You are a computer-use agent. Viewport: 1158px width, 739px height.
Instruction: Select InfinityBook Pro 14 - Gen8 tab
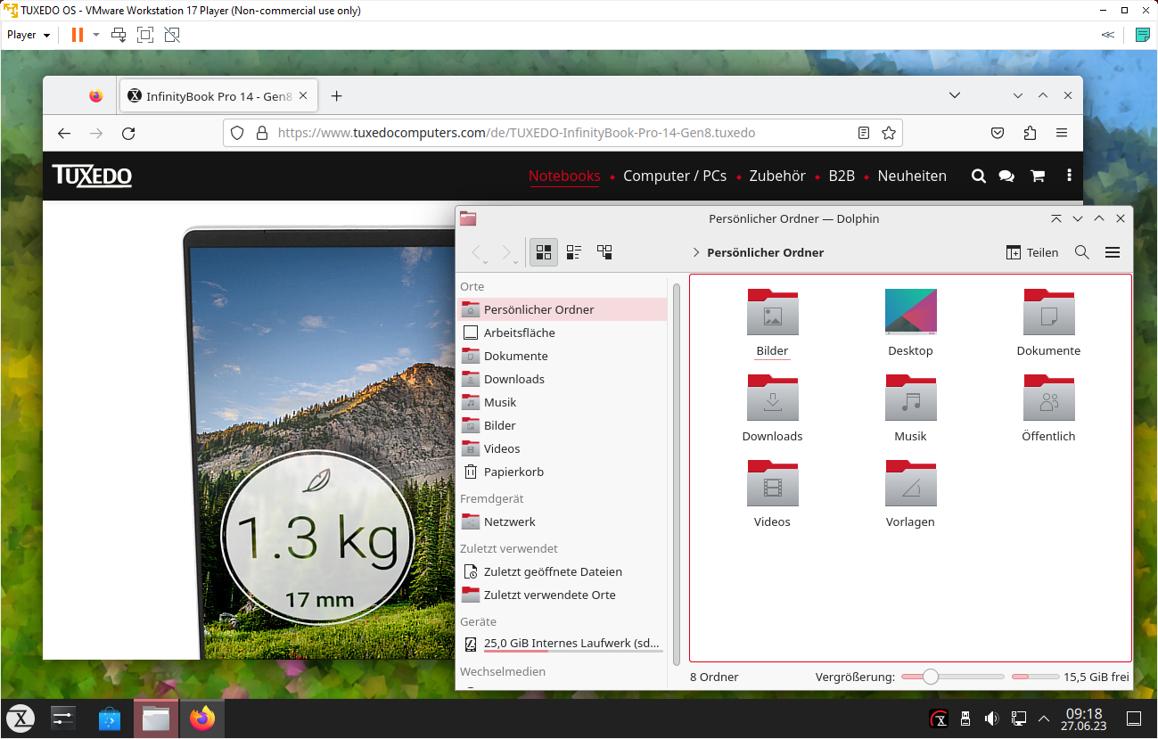pos(218,96)
